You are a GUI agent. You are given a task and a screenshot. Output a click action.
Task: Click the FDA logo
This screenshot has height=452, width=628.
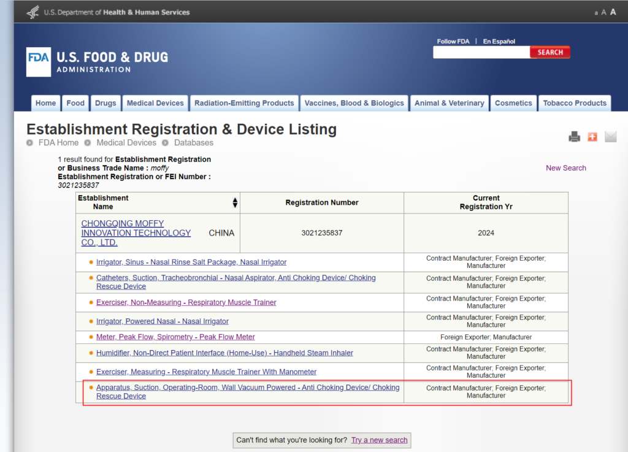point(39,62)
